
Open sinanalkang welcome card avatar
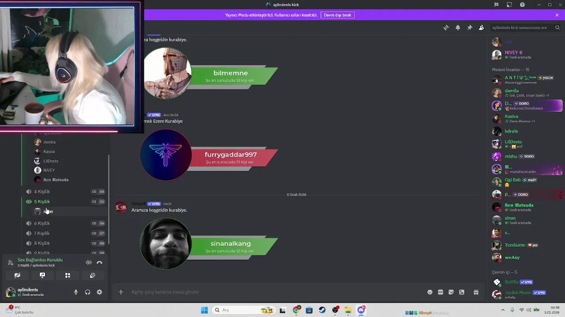pyautogui.click(x=166, y=243)
